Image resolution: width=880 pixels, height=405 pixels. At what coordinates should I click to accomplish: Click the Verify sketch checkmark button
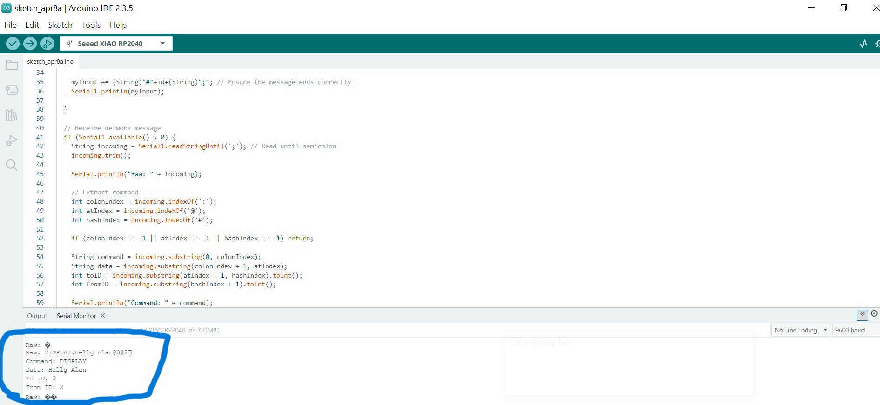click(13, 44)
